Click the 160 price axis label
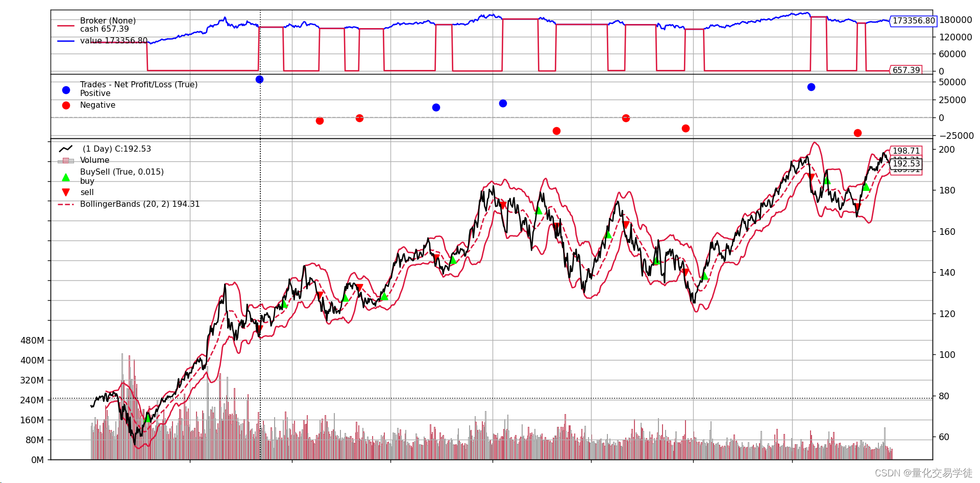The width and height of the screenshot is (980, 483). click(947, 231)
